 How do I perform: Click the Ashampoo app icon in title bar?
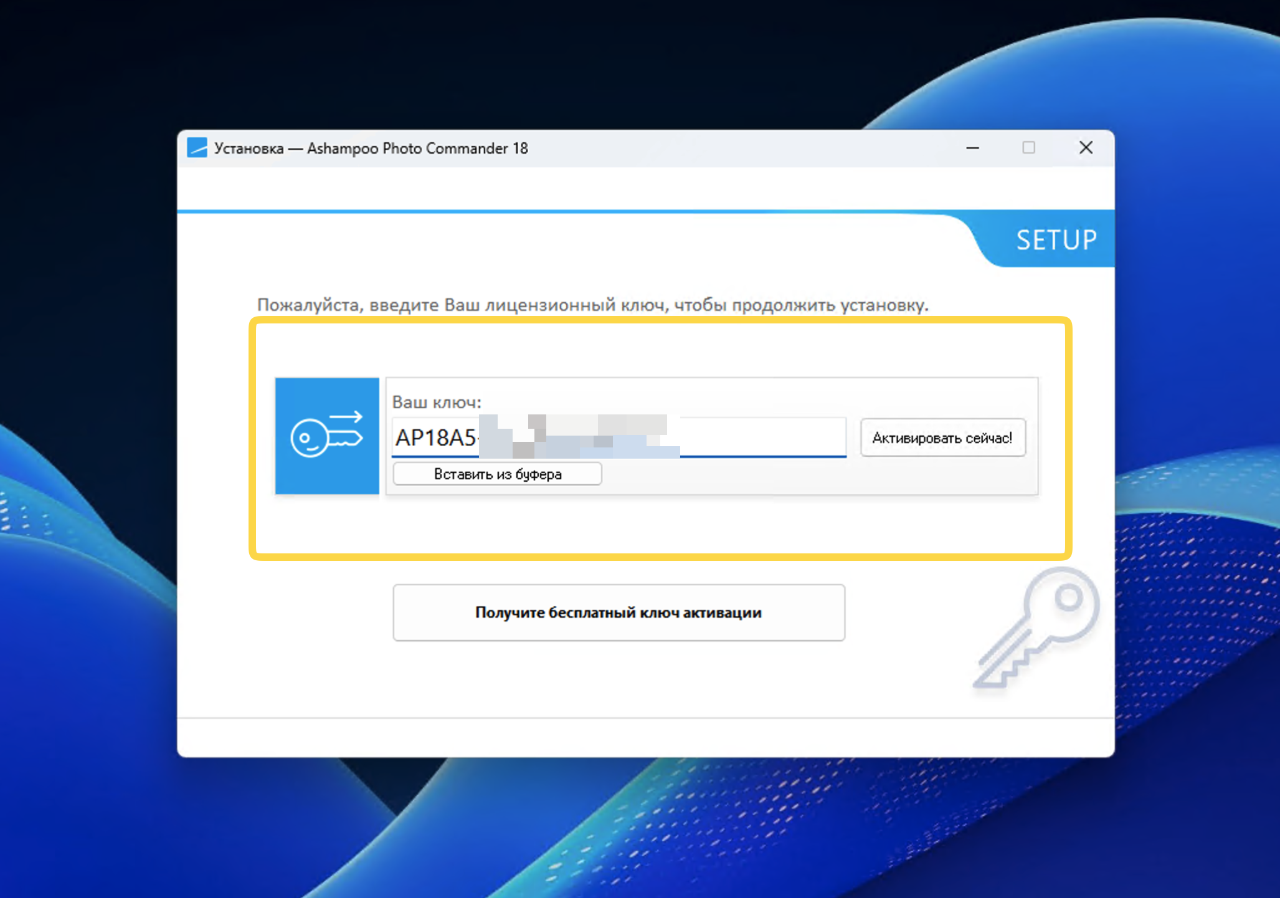[197, 148]
